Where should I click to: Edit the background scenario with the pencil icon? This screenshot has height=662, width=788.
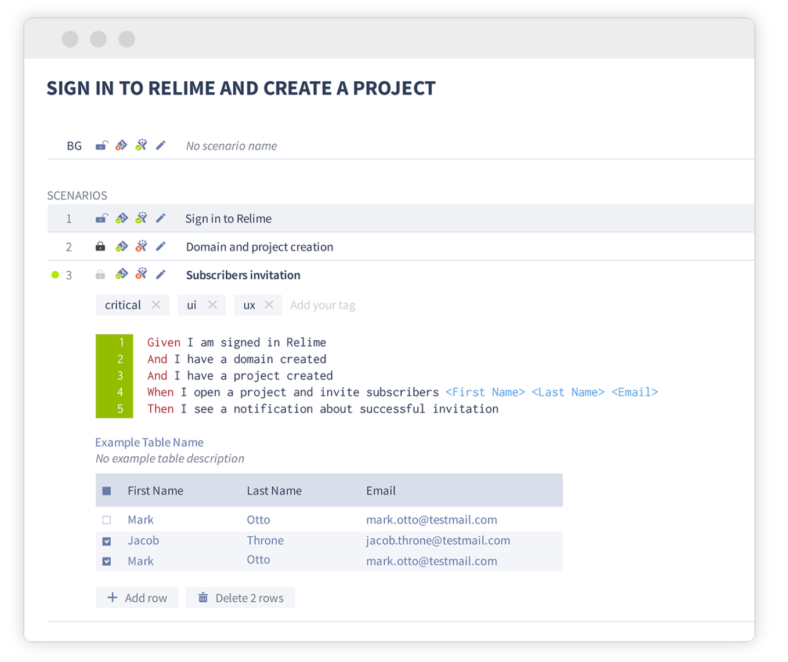click(161, 146)
